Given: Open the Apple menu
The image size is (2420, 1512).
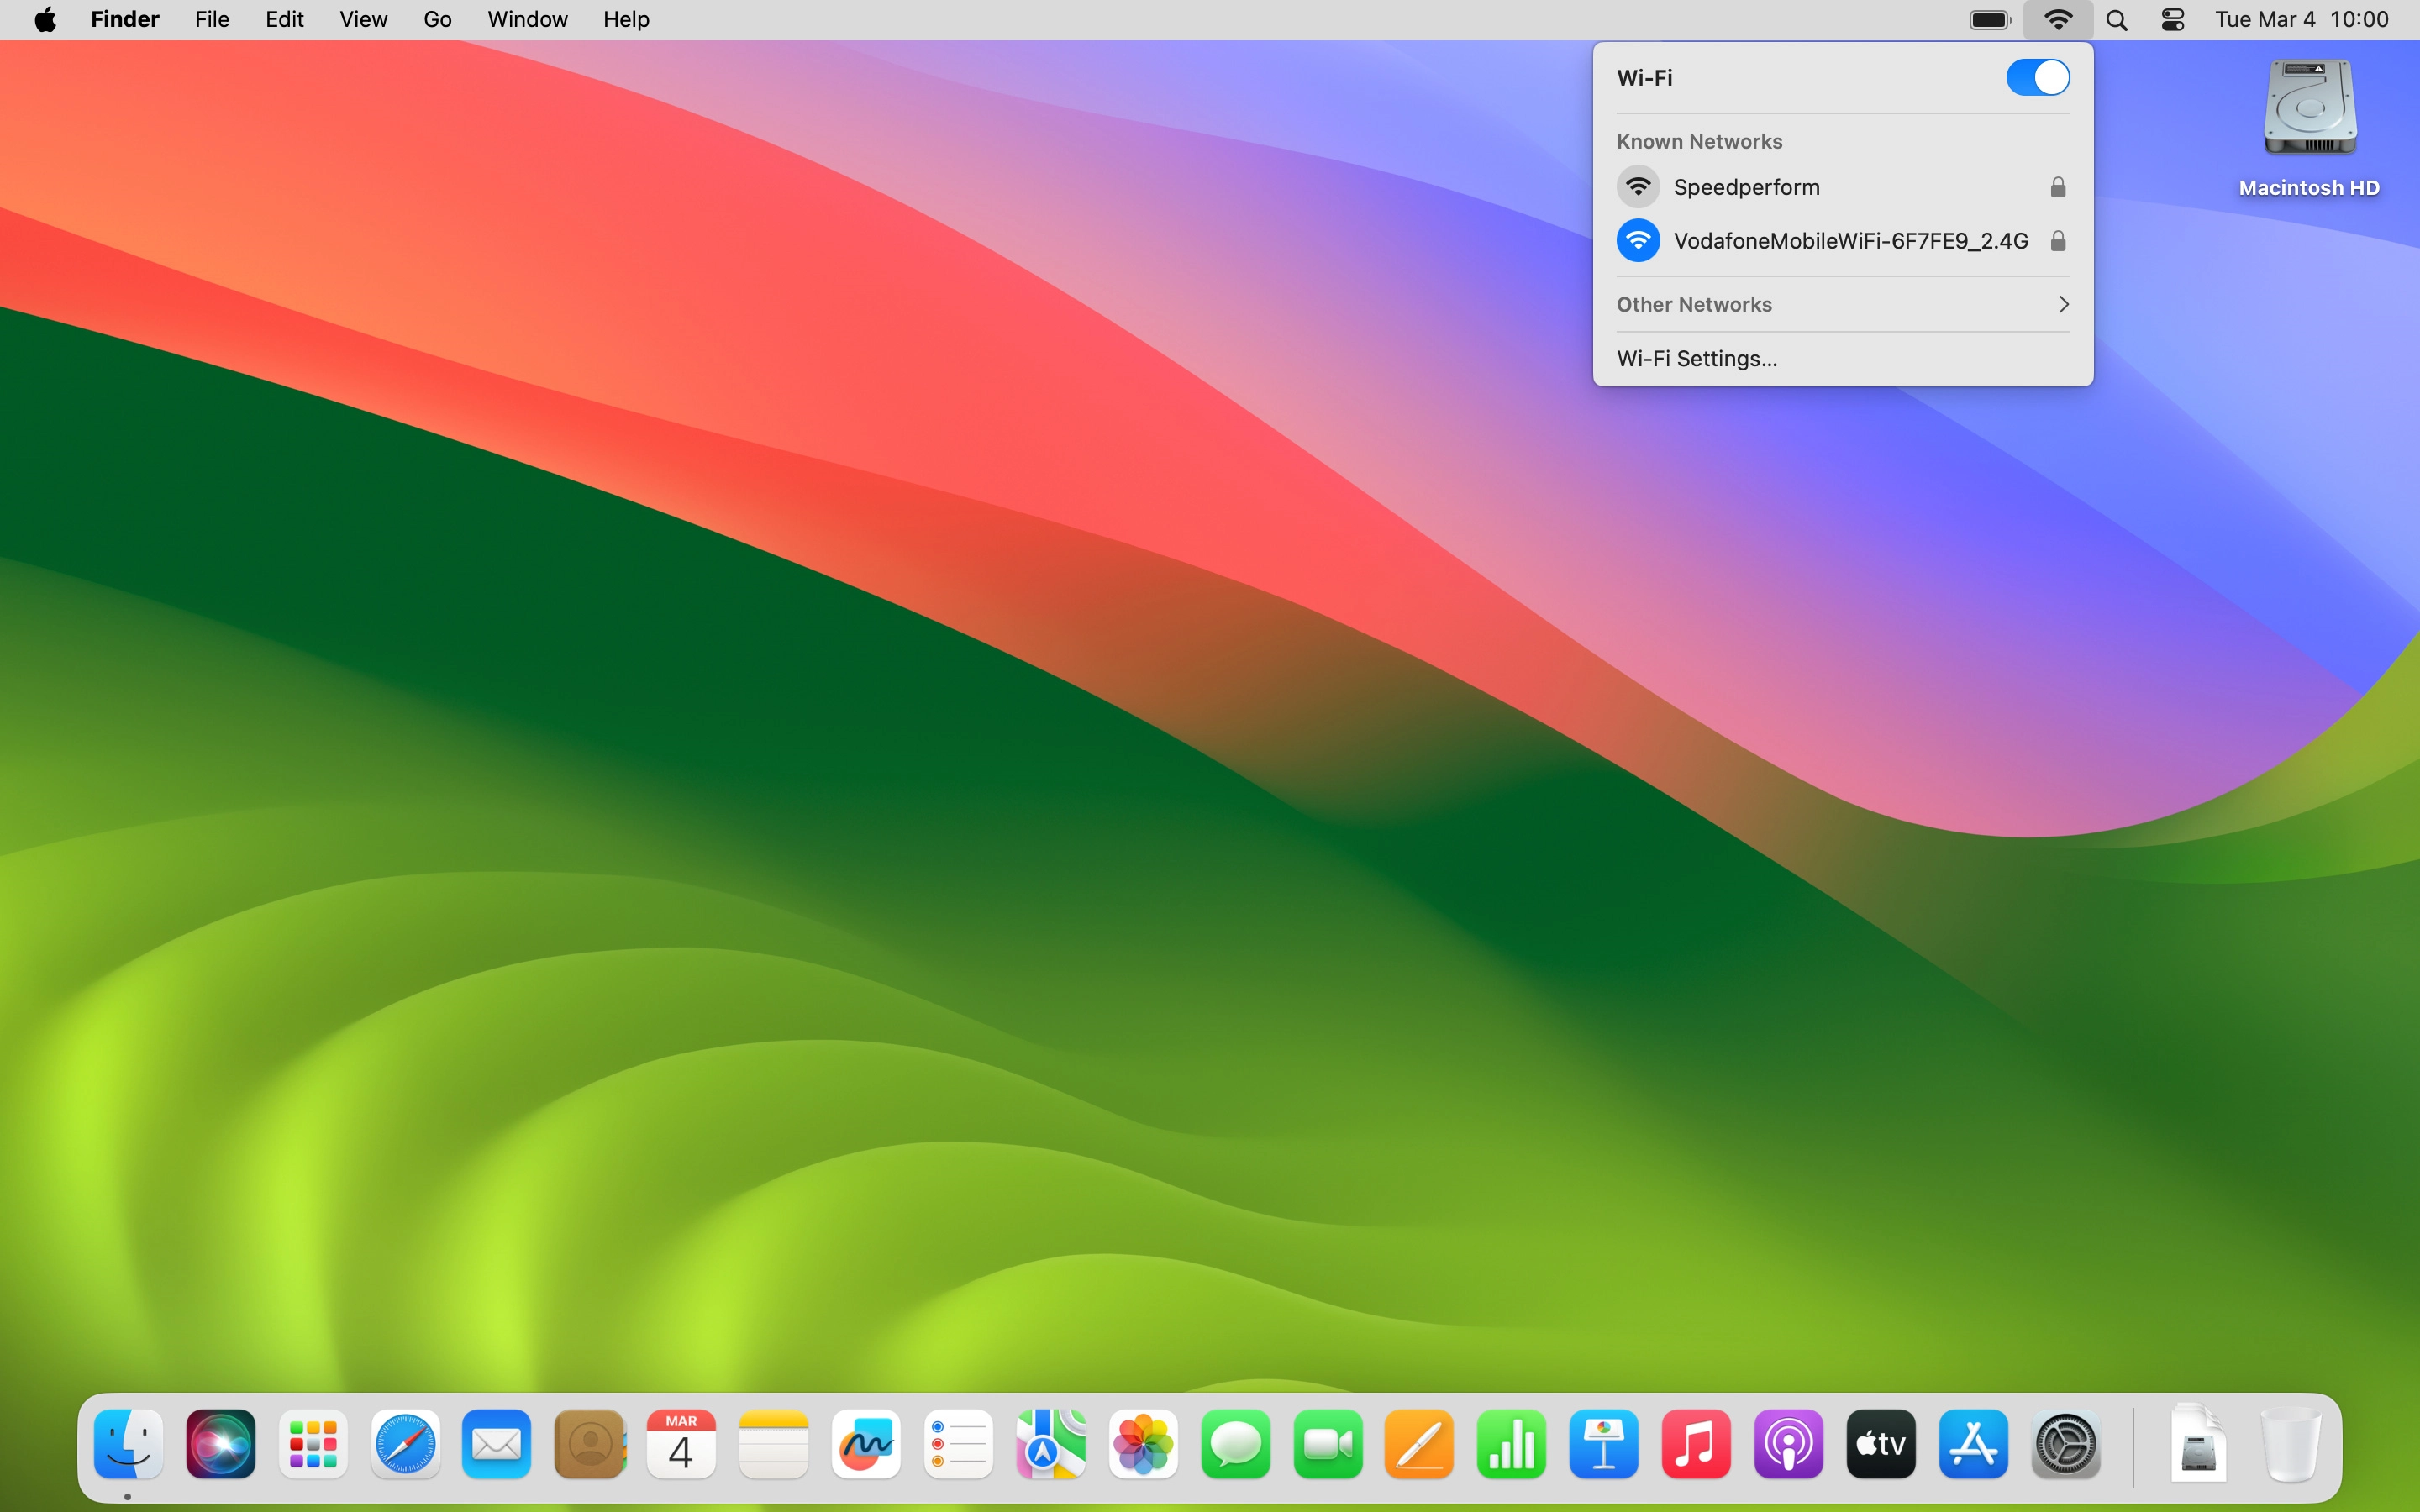Looking at the screenshot, I should tap(45, 20).
